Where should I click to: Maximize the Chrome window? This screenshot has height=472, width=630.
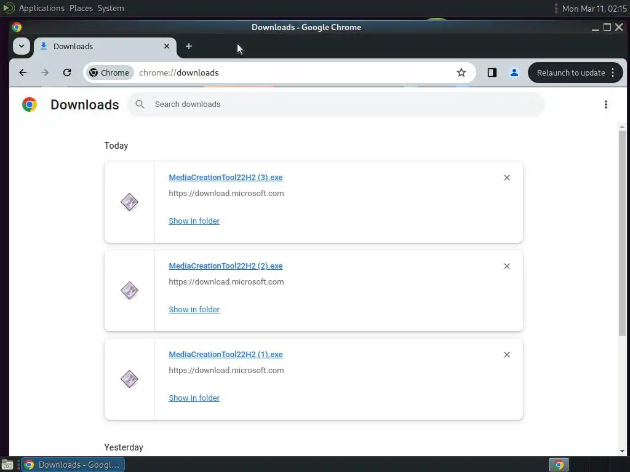click(x=607, y=27)
